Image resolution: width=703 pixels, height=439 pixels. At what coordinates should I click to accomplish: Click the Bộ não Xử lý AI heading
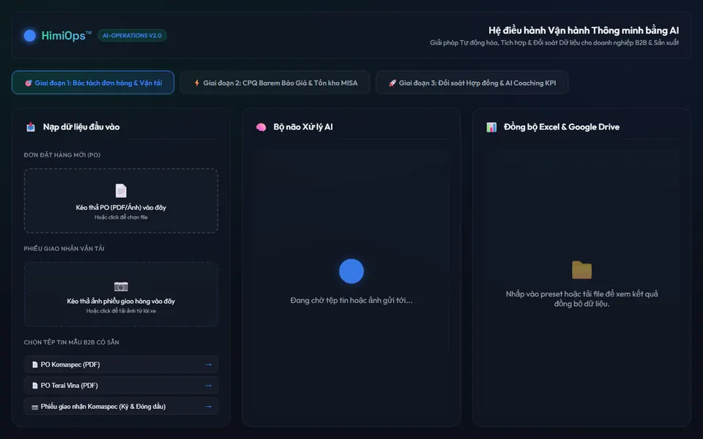pyautogui.click(x=303, y=127)
